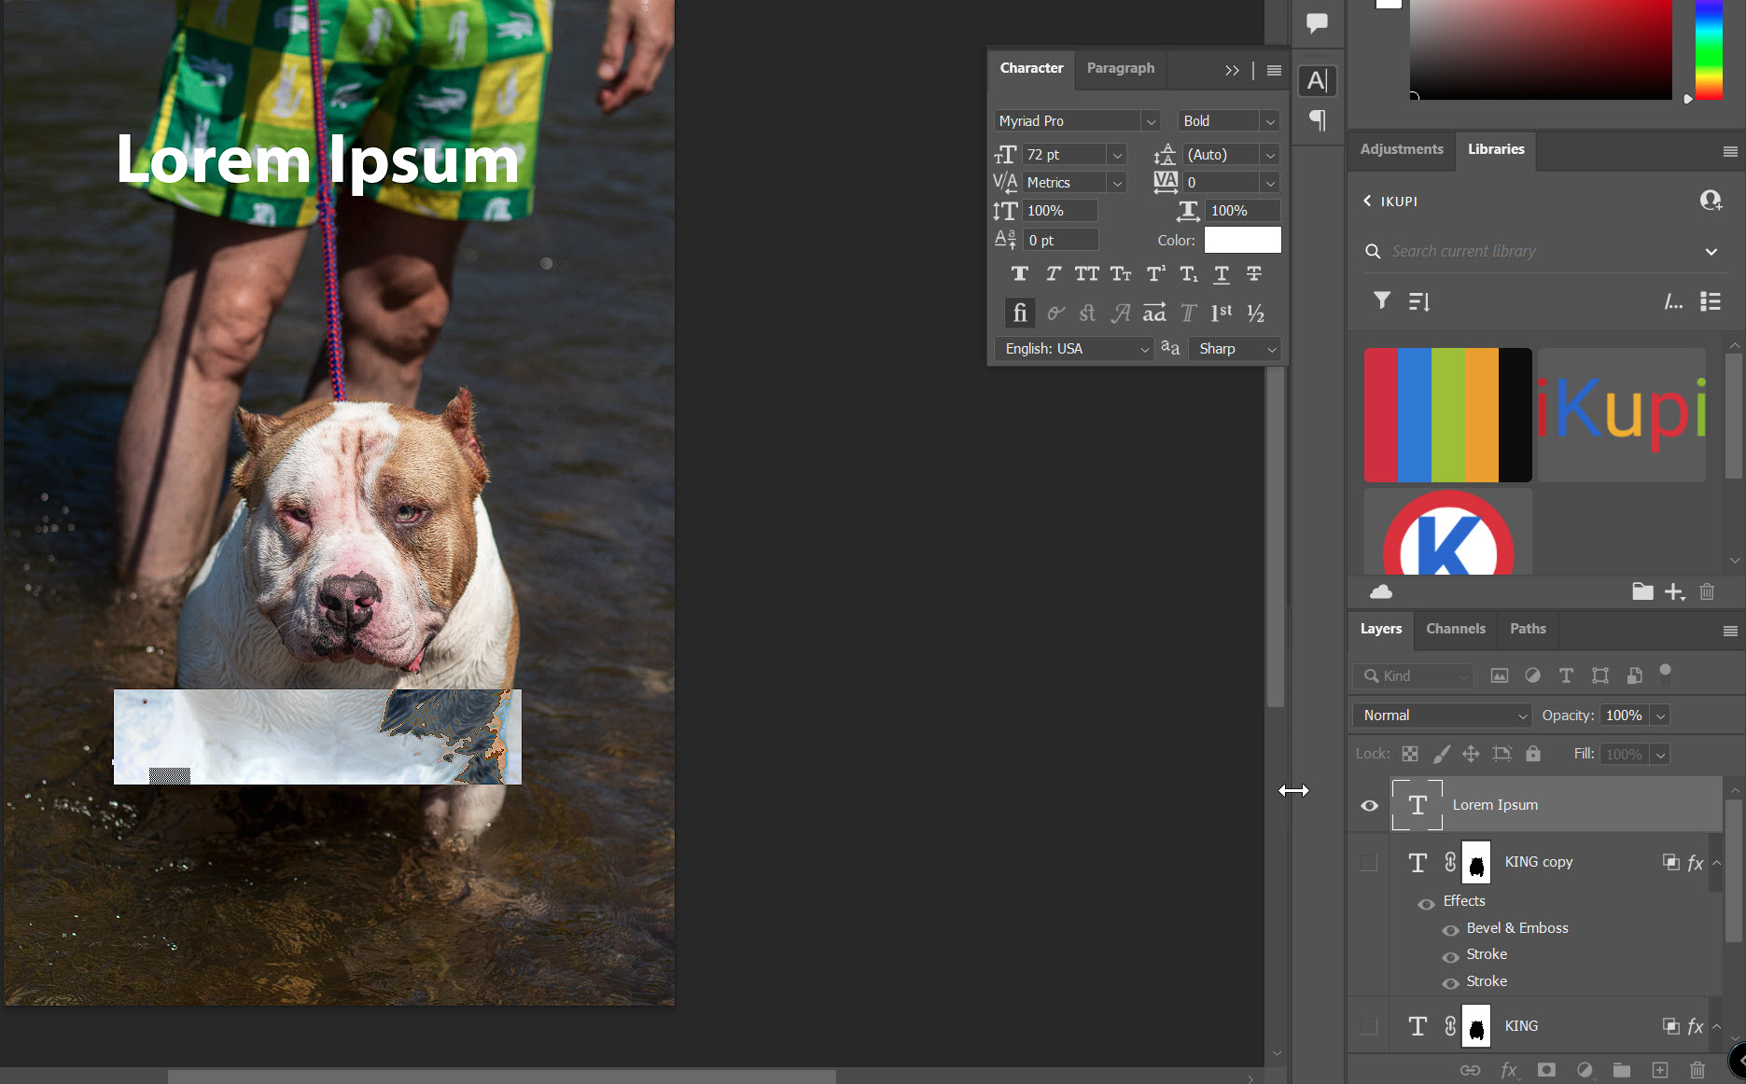Switch to the Channels tab

[x=1455, y=629]
